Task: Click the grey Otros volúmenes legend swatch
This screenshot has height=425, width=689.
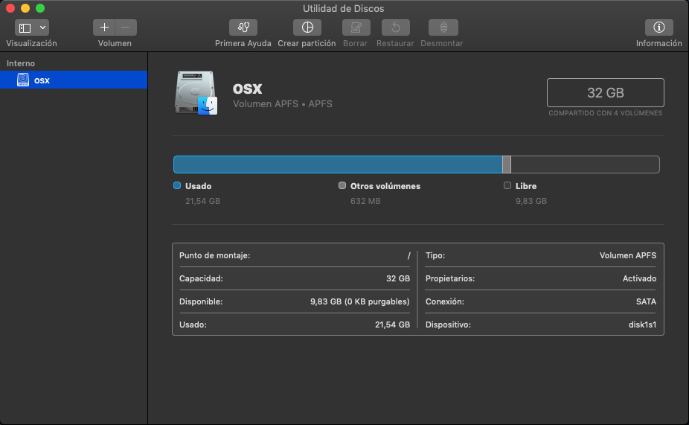Action: (x=342, y=185)
